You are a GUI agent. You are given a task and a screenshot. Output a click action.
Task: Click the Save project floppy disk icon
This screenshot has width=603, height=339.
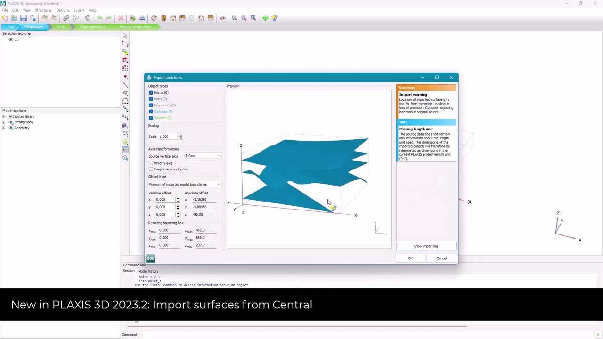[x=23, y=18]
